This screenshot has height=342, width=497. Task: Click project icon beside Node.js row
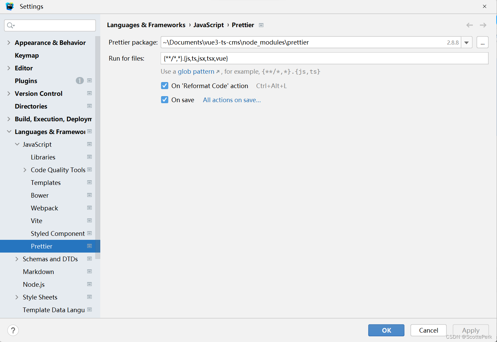tap(90, 284)
